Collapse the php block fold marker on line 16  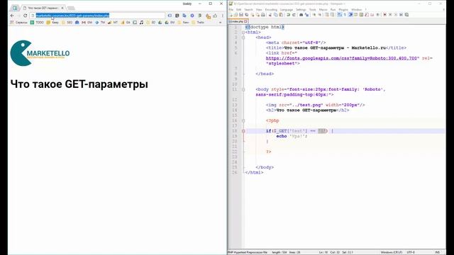point(243,121)
